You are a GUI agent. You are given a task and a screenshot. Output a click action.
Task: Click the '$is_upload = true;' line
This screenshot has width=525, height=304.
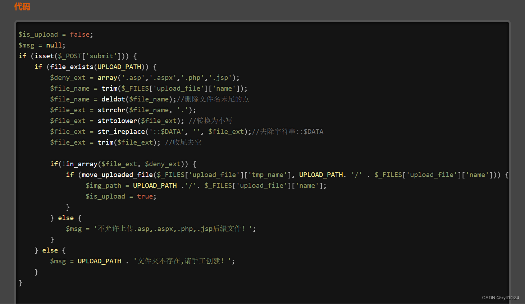(x=121, y=196)
